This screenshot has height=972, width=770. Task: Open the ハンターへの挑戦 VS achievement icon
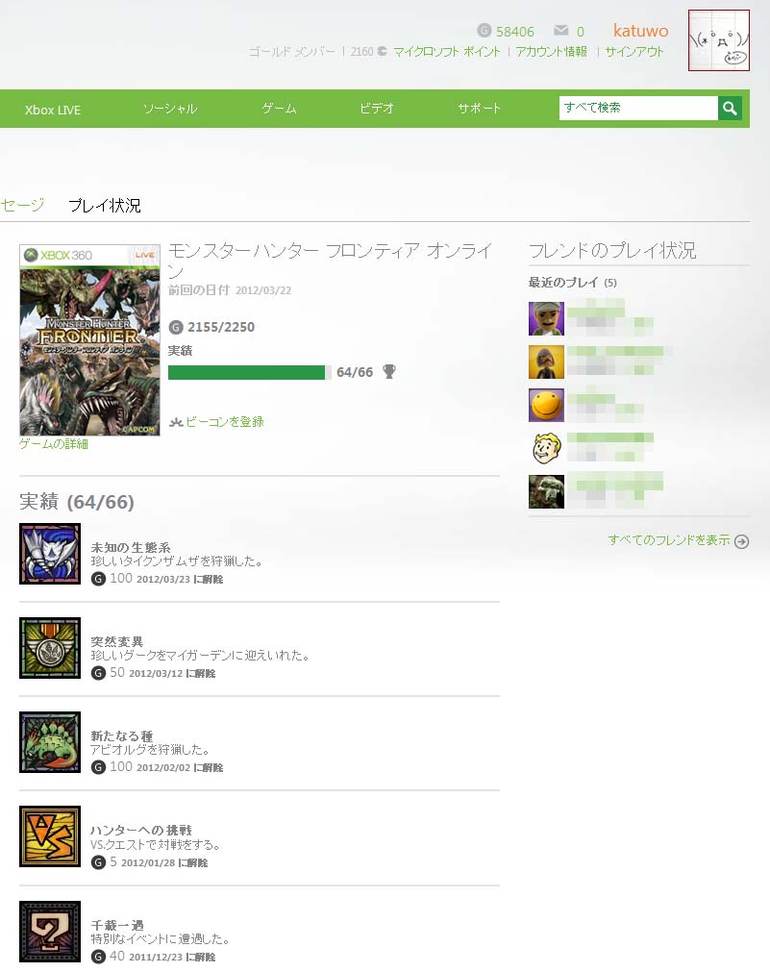[50, 836]
